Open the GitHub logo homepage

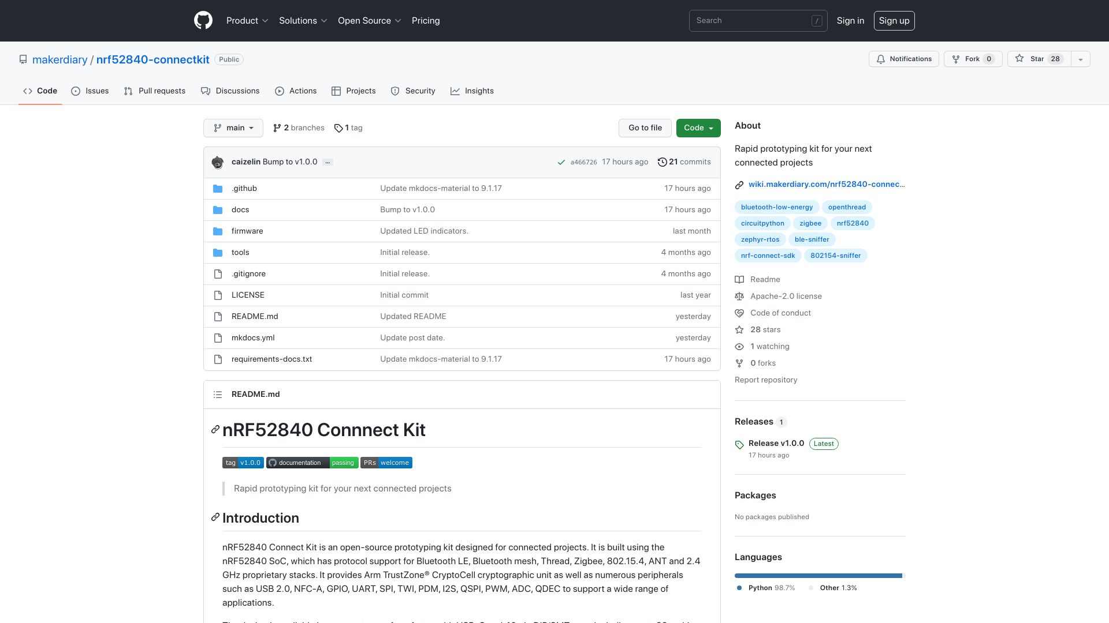(x=203, y=20)
